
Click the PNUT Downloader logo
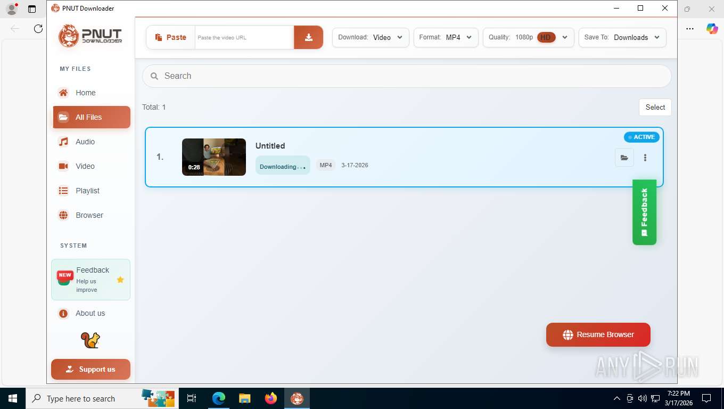pos(90,36)
